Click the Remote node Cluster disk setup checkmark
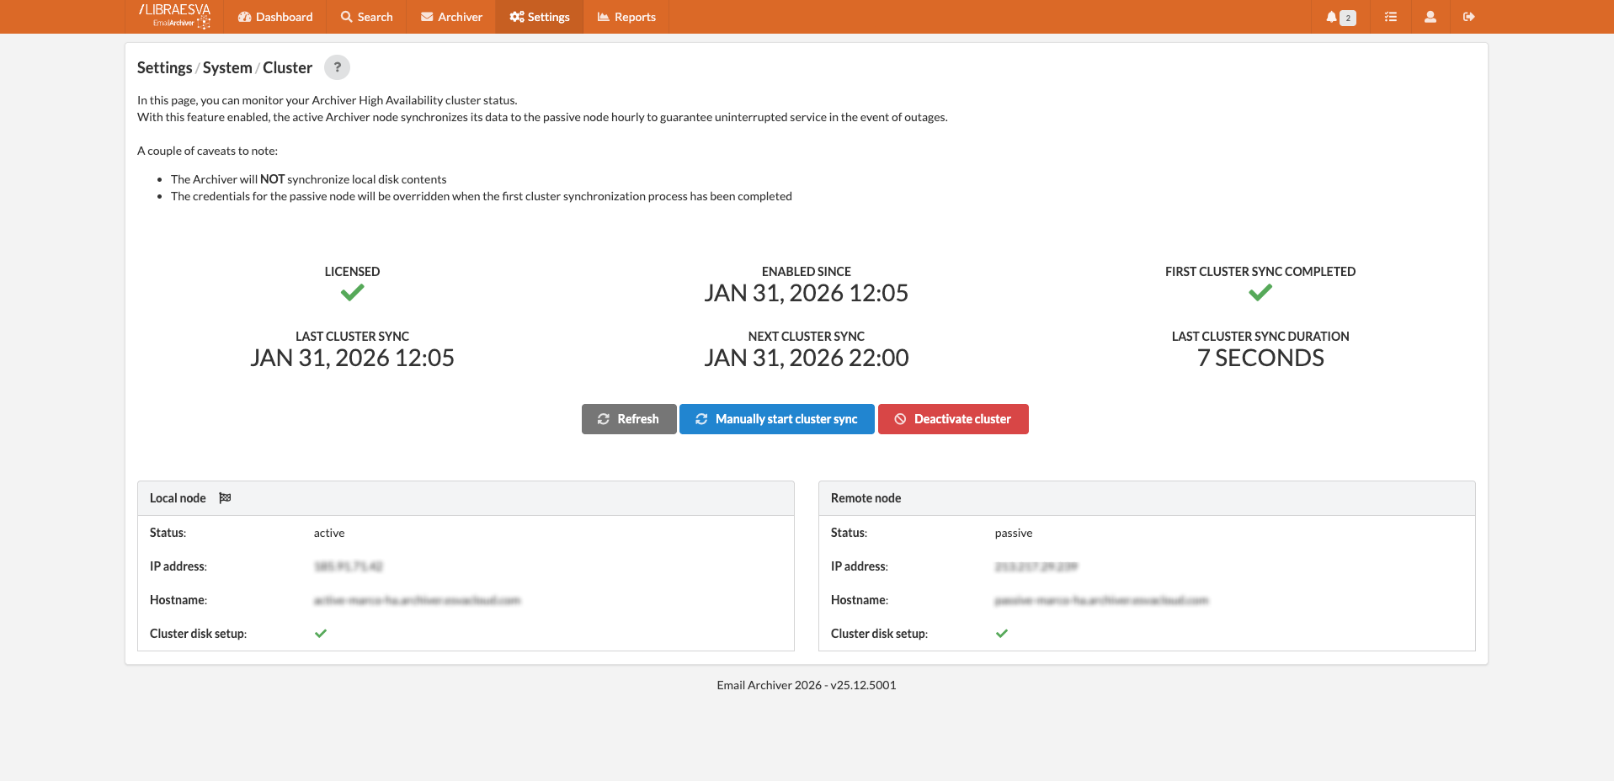The image size is (1614, 781). 1002,634
